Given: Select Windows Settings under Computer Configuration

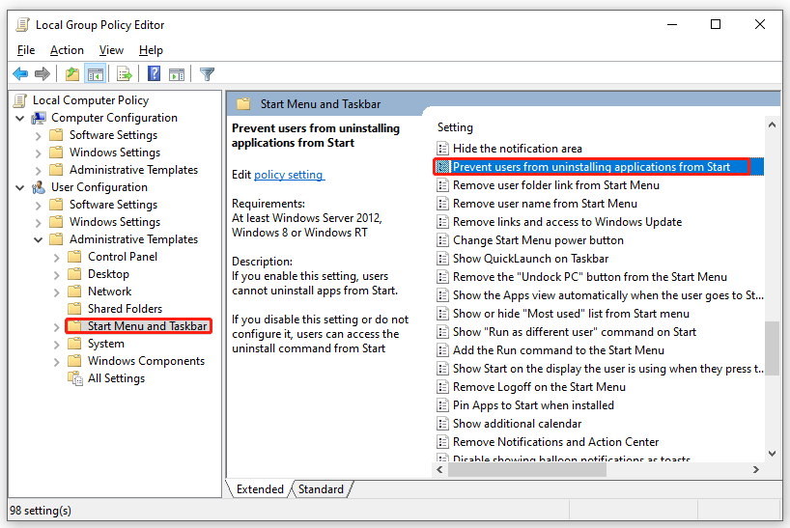Looking at the screenshot, I should (114, 153).
